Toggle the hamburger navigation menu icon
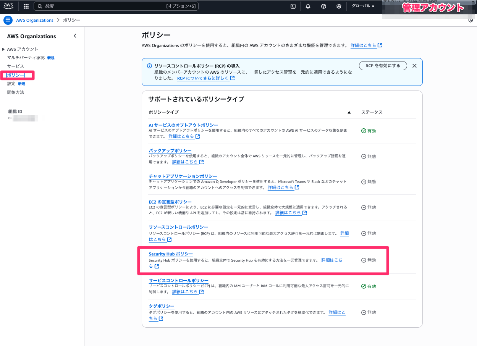 point(8,20)
